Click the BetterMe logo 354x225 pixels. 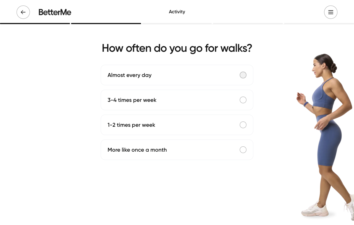pyautogui.click(x=55, y=12)
